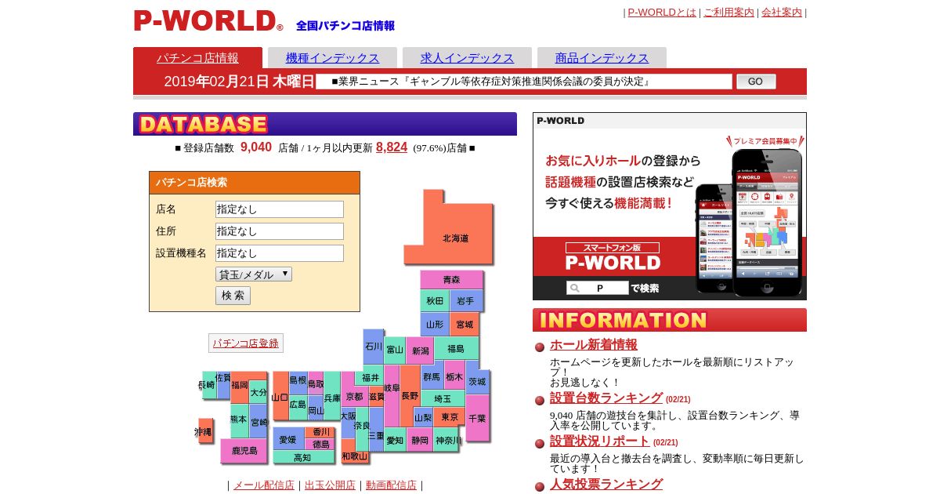Open the パチンコ店情報 tab

(197, 57)
